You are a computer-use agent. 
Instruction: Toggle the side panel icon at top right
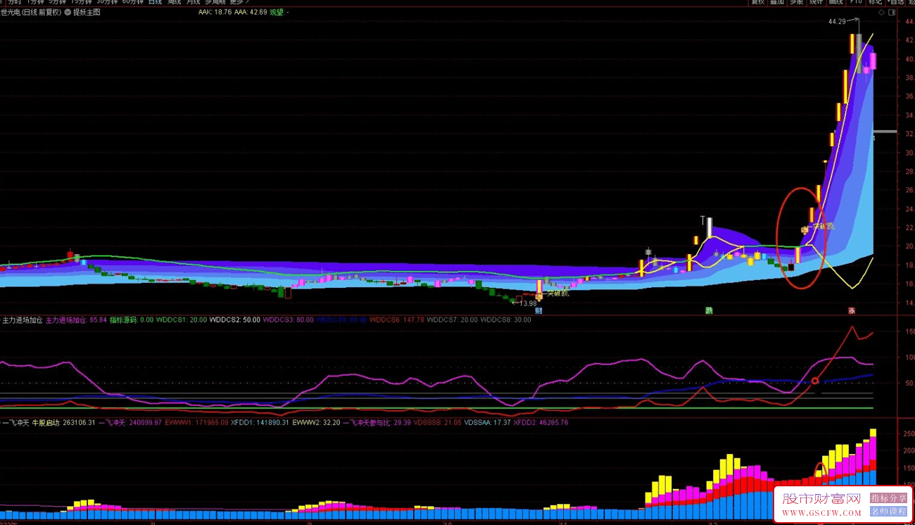892,12
